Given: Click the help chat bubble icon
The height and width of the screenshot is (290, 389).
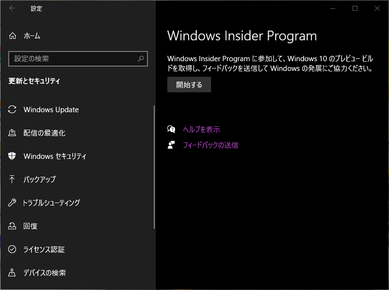Looking at the screenshot, I should pyautogui.click(x=171, y=129).
